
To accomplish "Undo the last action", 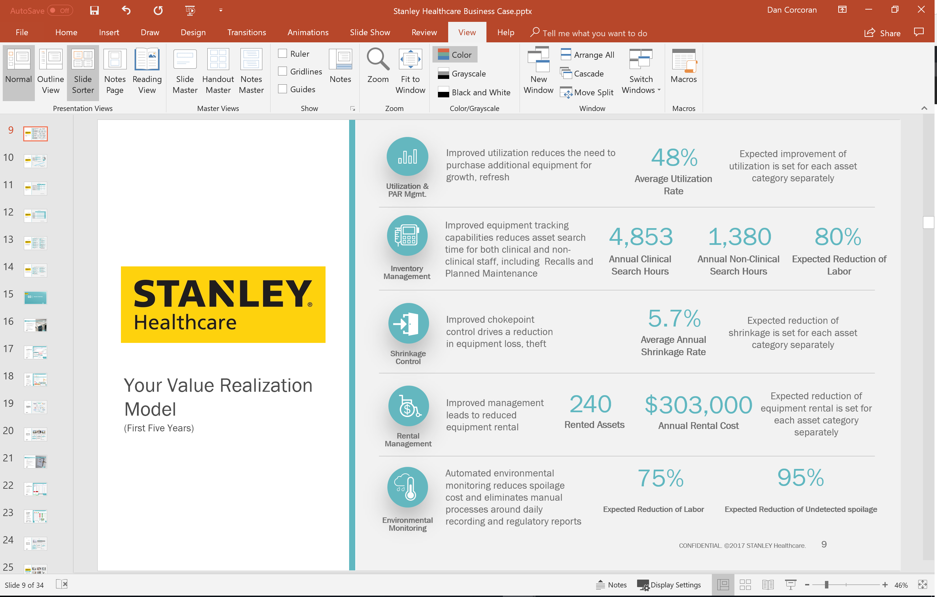I will [x=126, y=11].
